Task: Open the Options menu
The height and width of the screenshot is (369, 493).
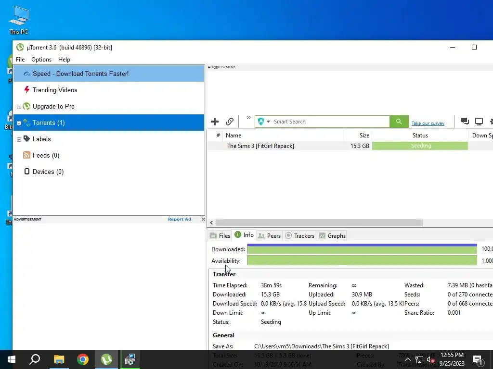Action: click(41, 60)
